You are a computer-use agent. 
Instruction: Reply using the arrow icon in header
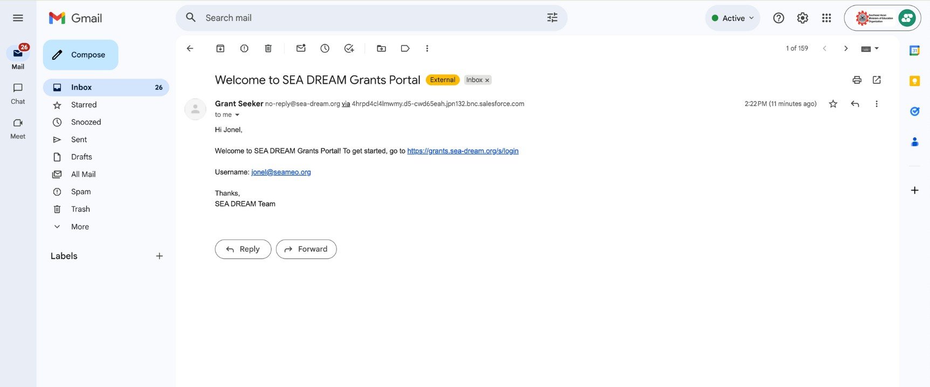coord(855,104)
